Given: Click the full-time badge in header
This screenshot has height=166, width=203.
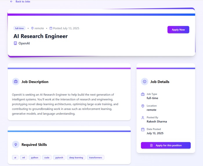Looking at the screenshot, I should 19,28.
